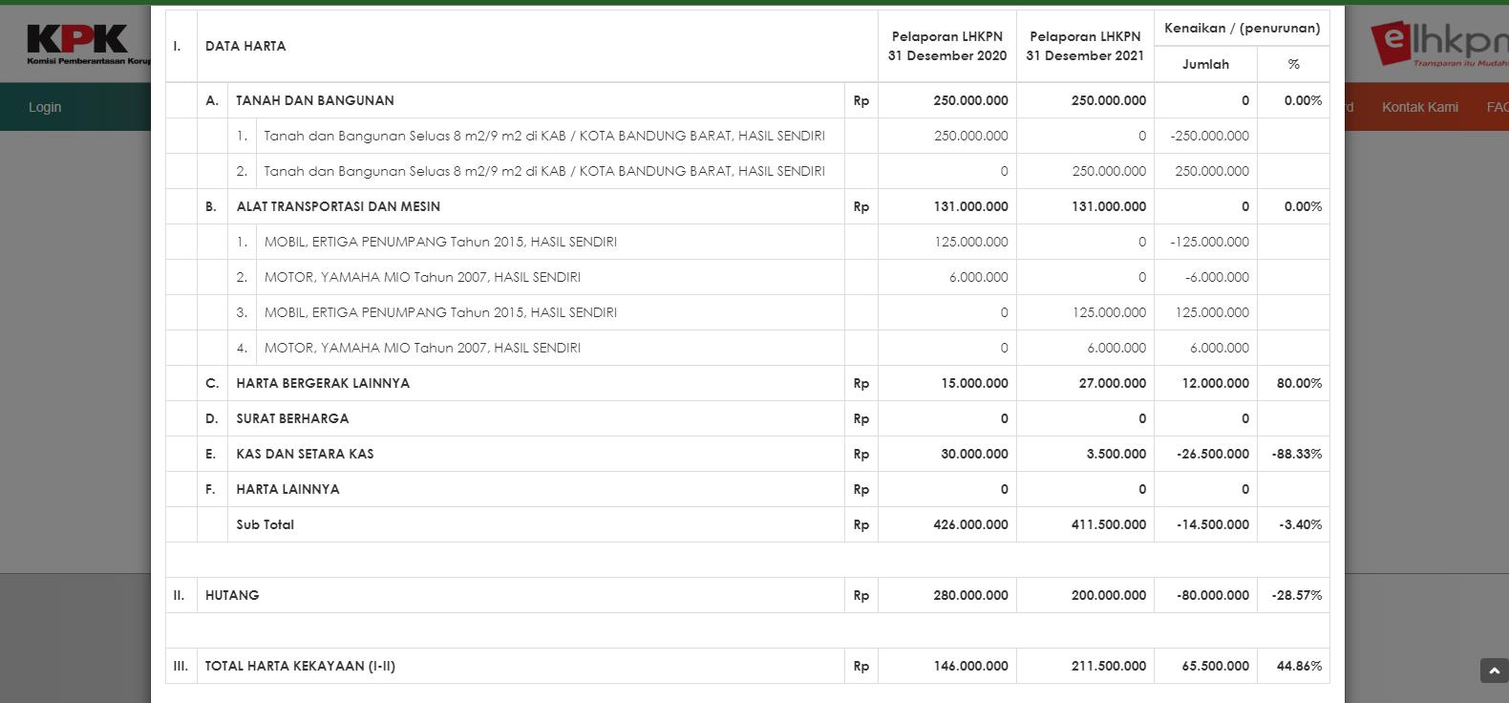Click the % column header
The width and height of the screenshot is (1509, 703).
1293,64
